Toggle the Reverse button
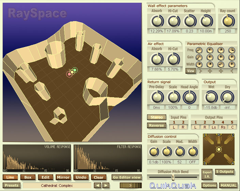Image resolution: width=240 pixels, height=191 pixels. (x=156, y=126)
